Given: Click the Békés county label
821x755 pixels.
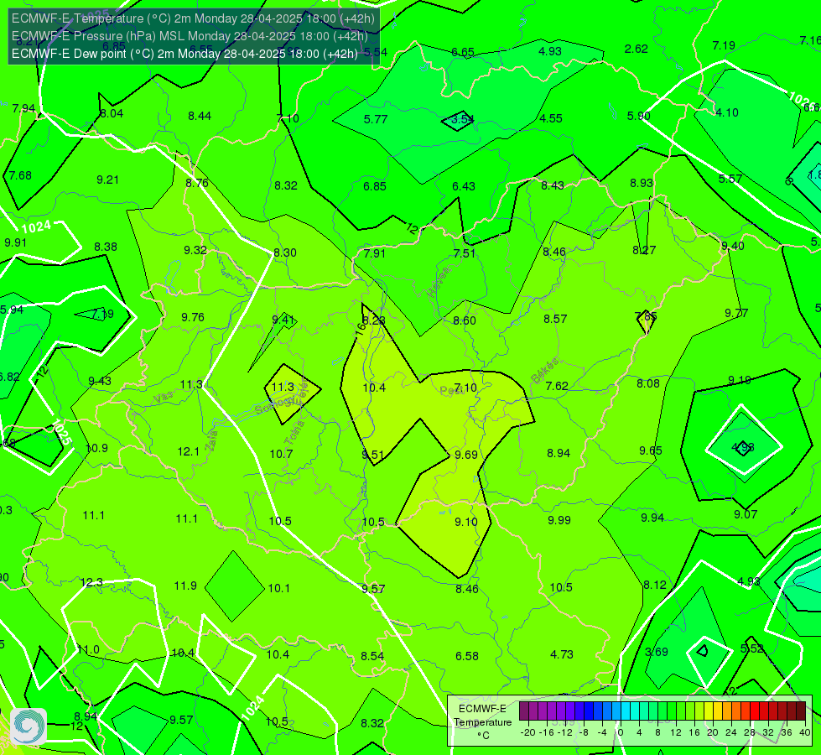Looking at the screenshot, I should click(545, 371).
